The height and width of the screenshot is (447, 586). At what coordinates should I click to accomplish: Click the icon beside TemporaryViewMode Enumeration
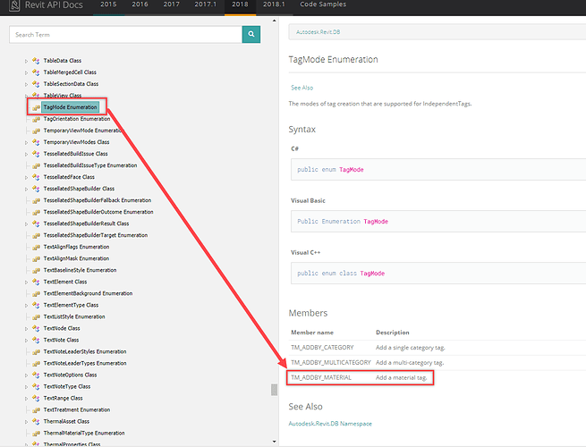tap(36, 131)
